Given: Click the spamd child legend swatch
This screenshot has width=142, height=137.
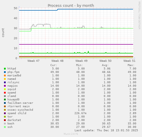Looking at the screenshot, I should (5, 113).
